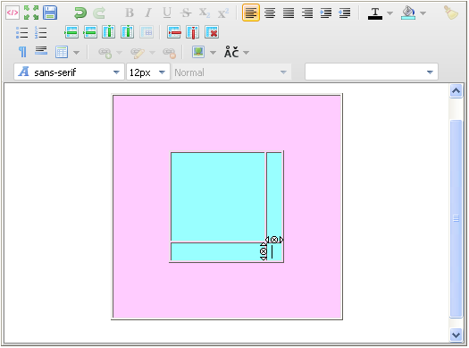Click the merge cells icon
Image resolution: width=469 pixels, height=348 pixels.
[x=147, y=32]
